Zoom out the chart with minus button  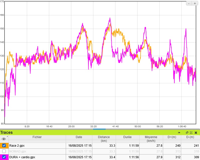(189, 4)
